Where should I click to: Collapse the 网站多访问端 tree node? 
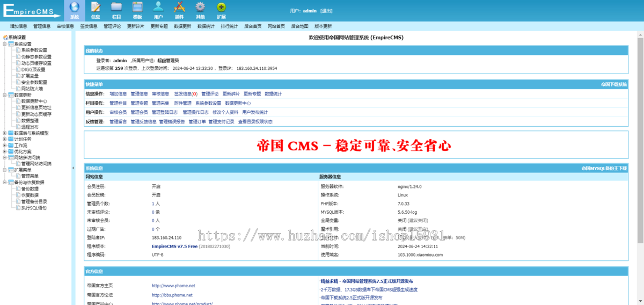tap(5, 158)
